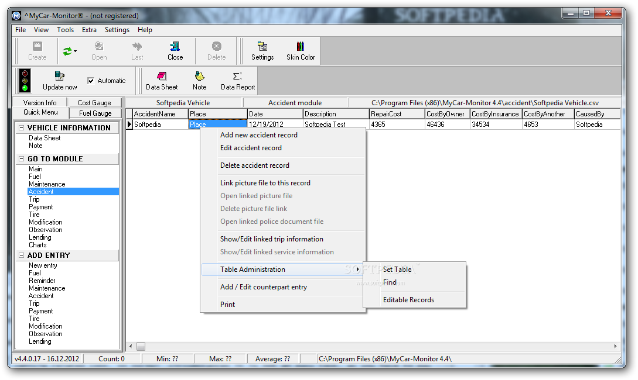
Task: Click the traffic light status icon
Action: point(25,81)
